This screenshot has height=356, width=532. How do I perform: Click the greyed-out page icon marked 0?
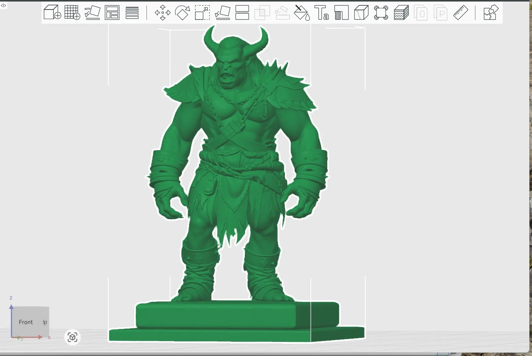pyautogui.click(x=421, y=13)
